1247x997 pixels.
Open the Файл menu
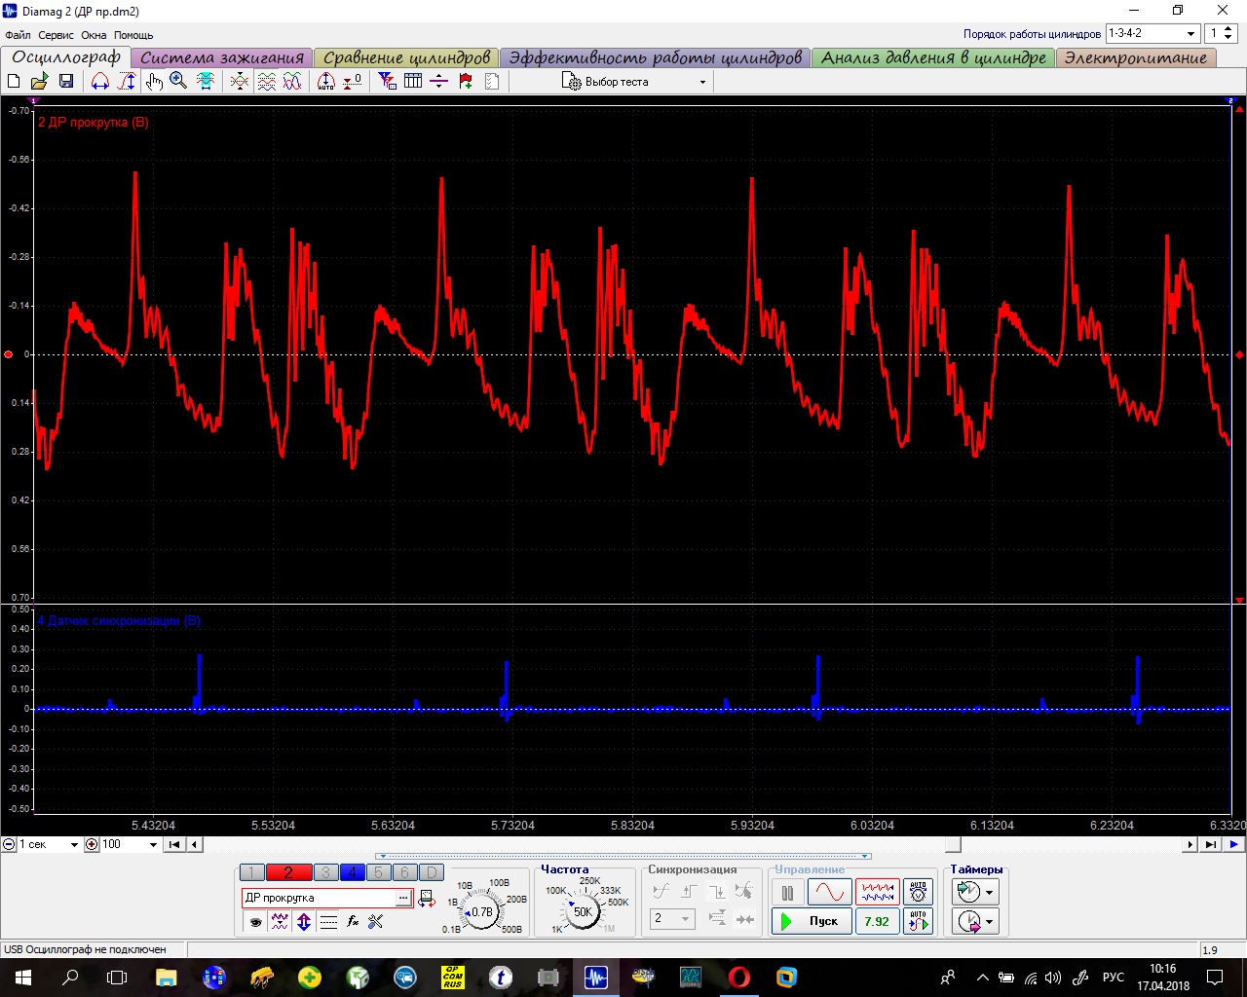click(x=18, y=35)
